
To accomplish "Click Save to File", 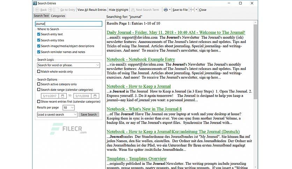I will [180, 10].
